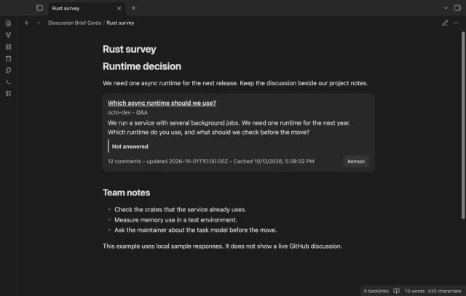The width and height of the screenshot is (466, 296).
Task: Open the more options ellipsis menu
Action: click(456, 23)
